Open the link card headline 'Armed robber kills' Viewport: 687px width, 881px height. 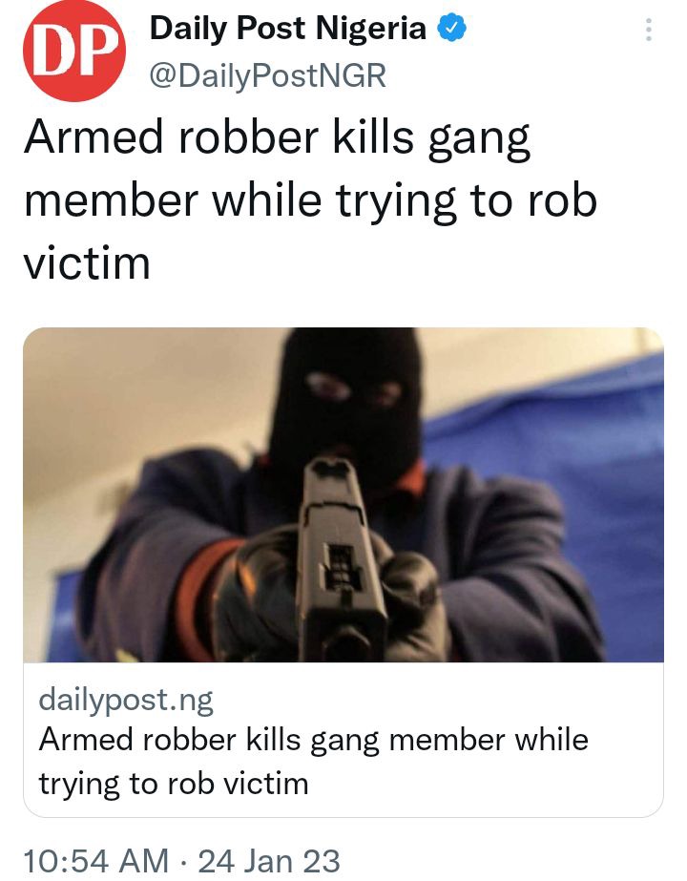pyautogui.click(x=170, y=740)
